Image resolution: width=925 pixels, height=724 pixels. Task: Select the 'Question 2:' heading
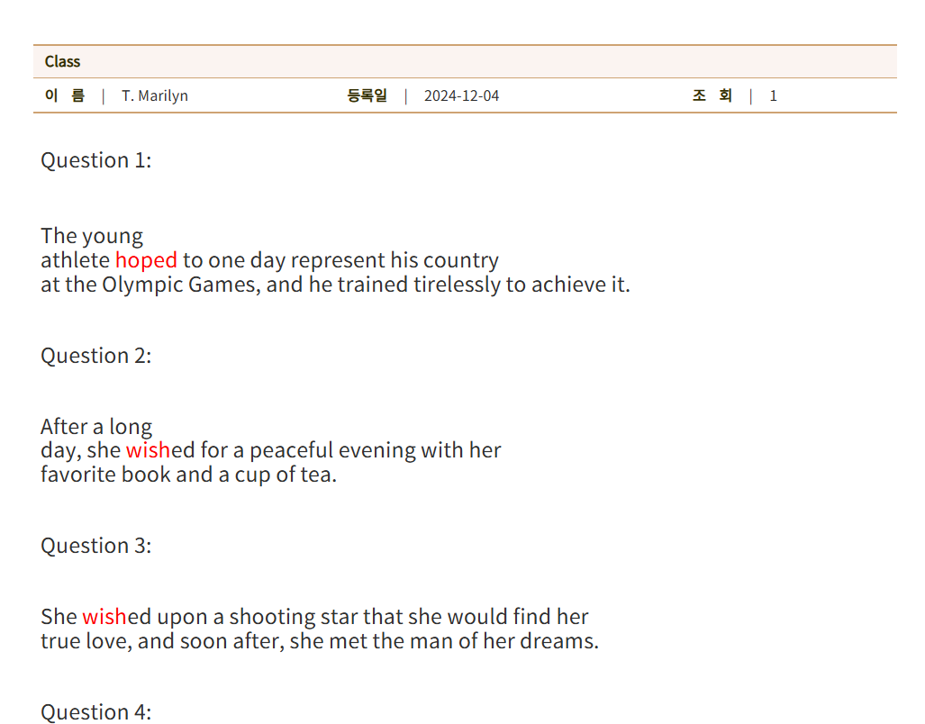pyautogui.click(x=96, y=356)
